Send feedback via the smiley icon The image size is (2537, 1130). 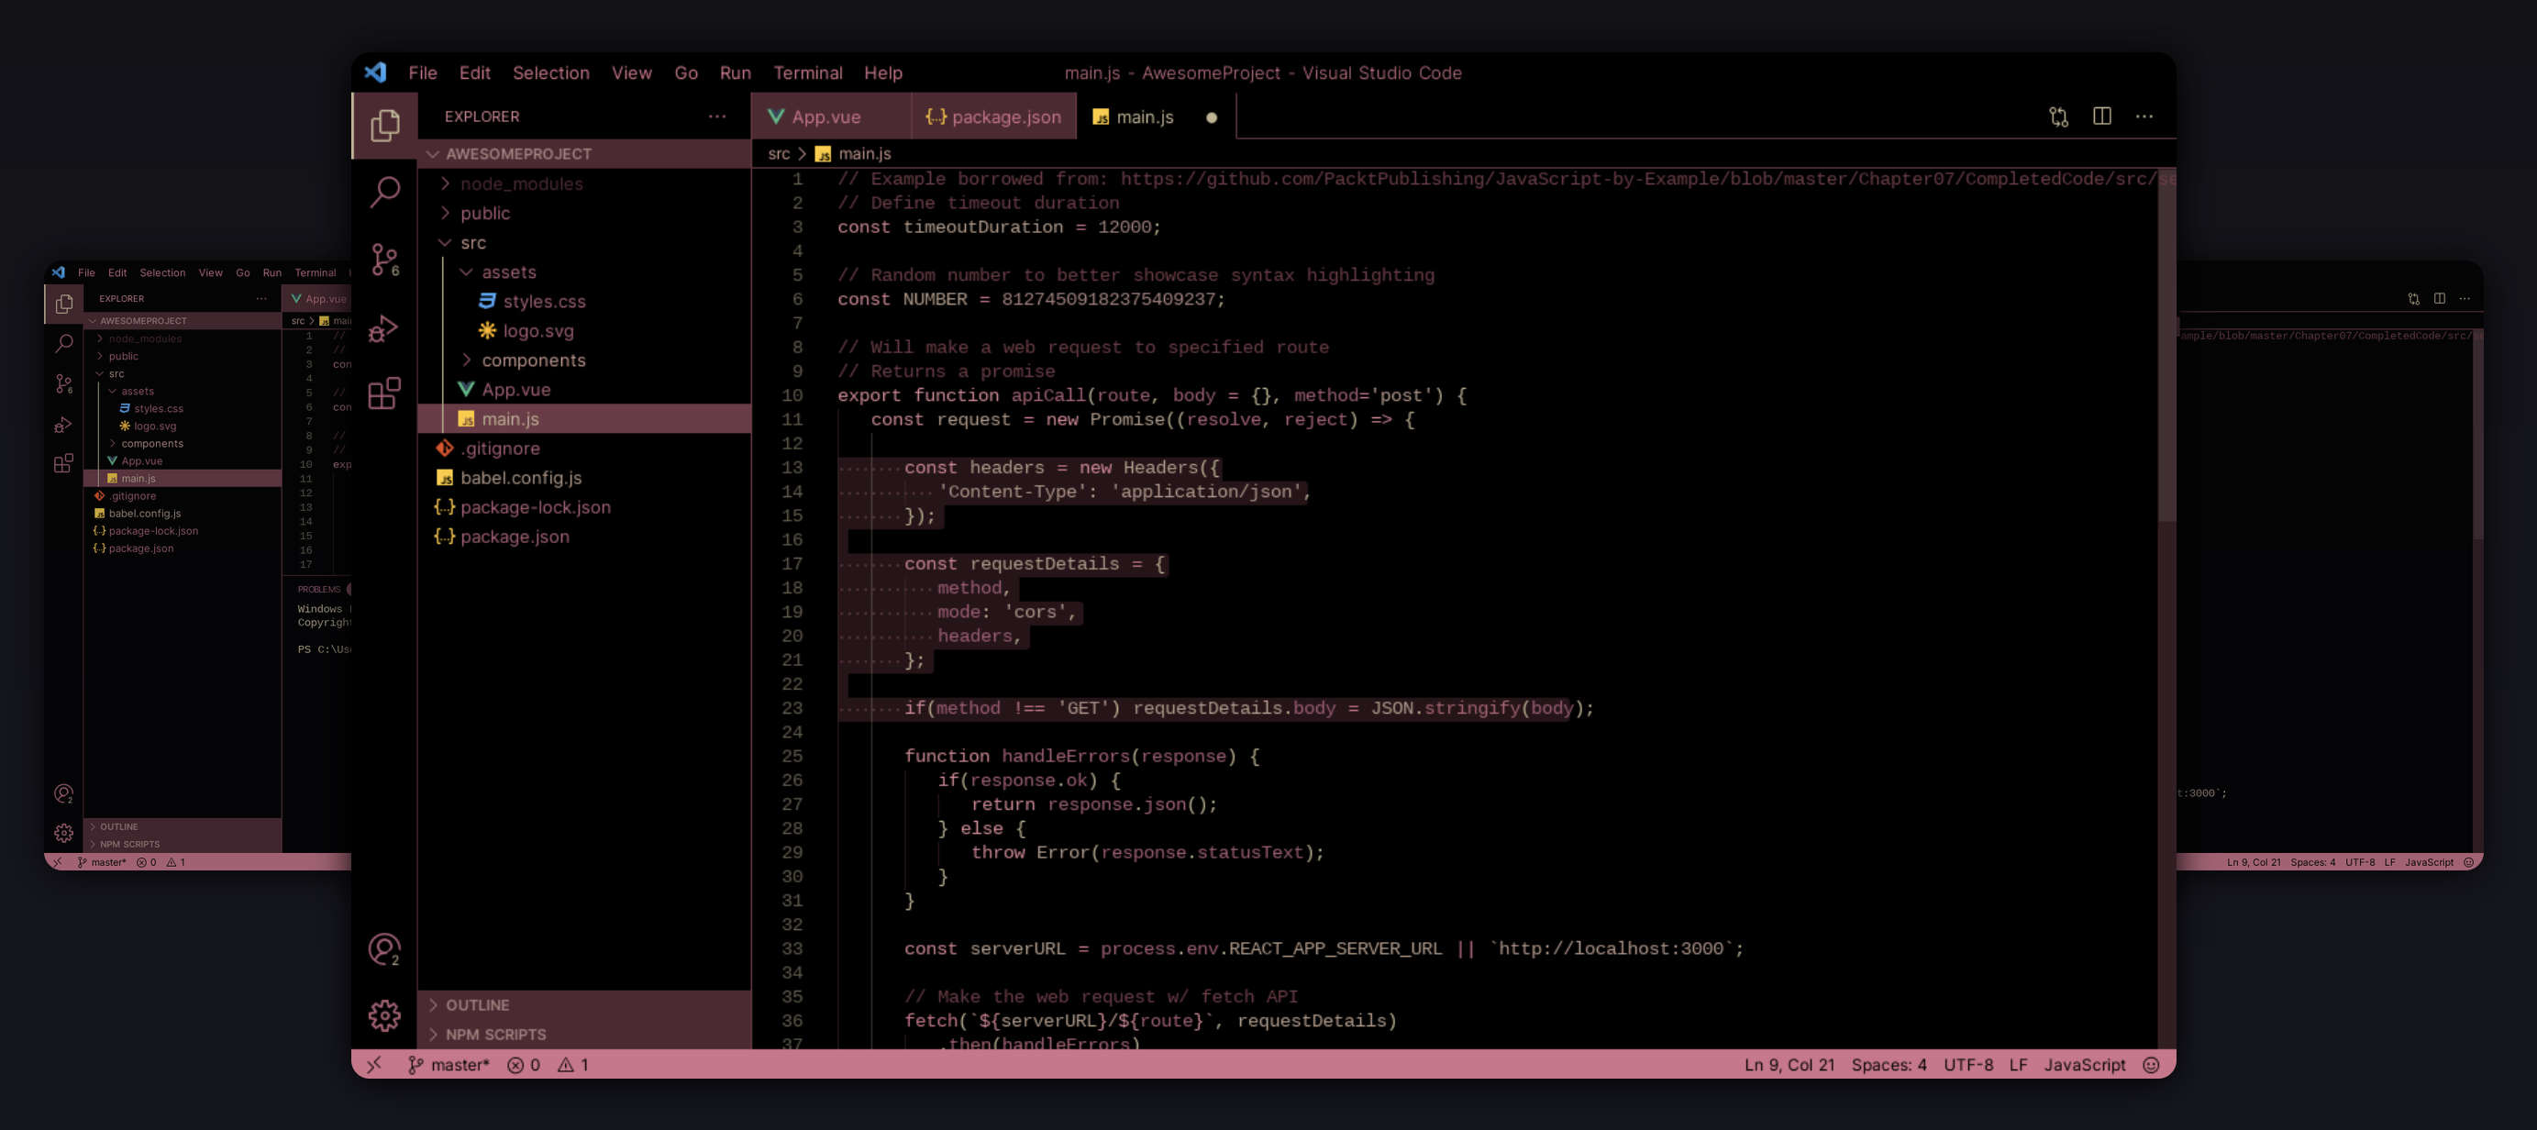pyautogui.click(x=2151, y=1065)
